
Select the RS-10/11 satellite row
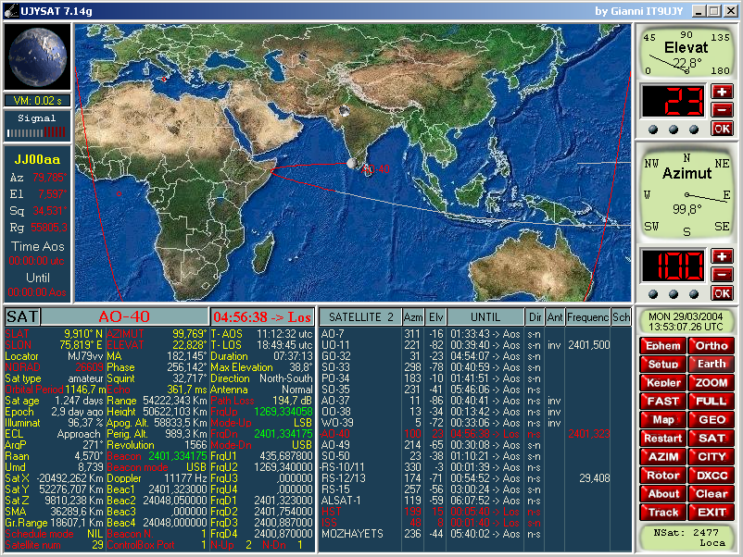pos(475,467)
